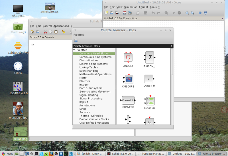Switch to Update Manager taskbar window
Viewport: 228px width, 156px height.
tap(151, 154)
